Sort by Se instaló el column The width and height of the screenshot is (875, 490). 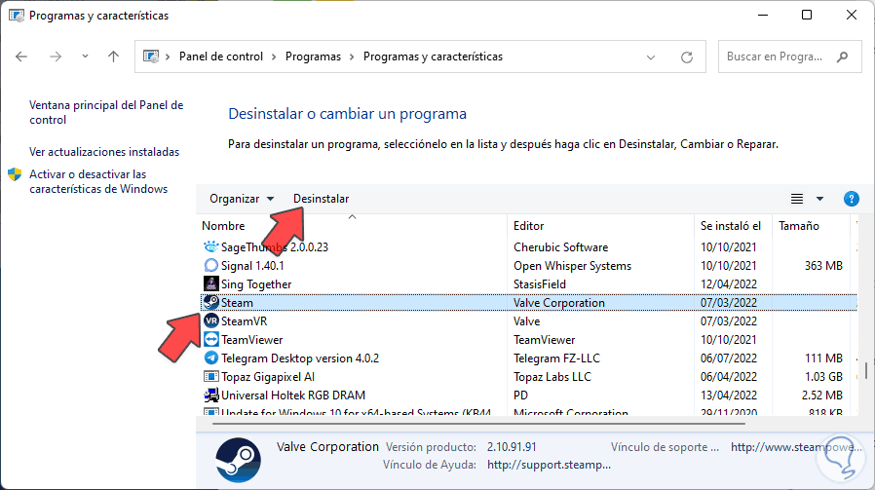click(x=731, y=226)
